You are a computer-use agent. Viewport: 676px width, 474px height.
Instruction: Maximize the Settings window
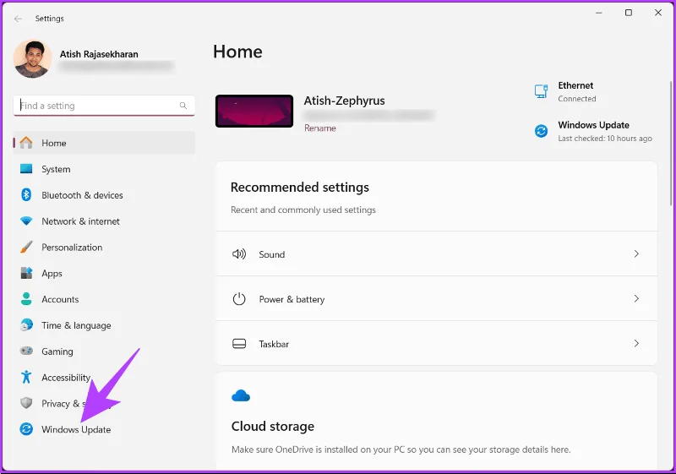[629, 13]
